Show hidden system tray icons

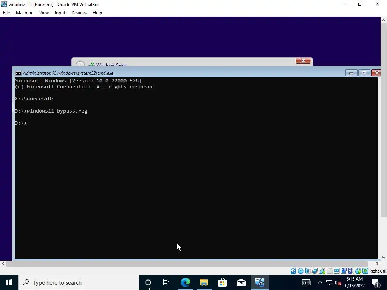320,282
